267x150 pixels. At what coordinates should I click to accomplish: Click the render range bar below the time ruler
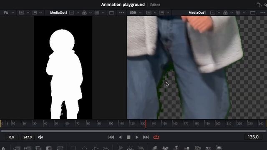[133, 131]
